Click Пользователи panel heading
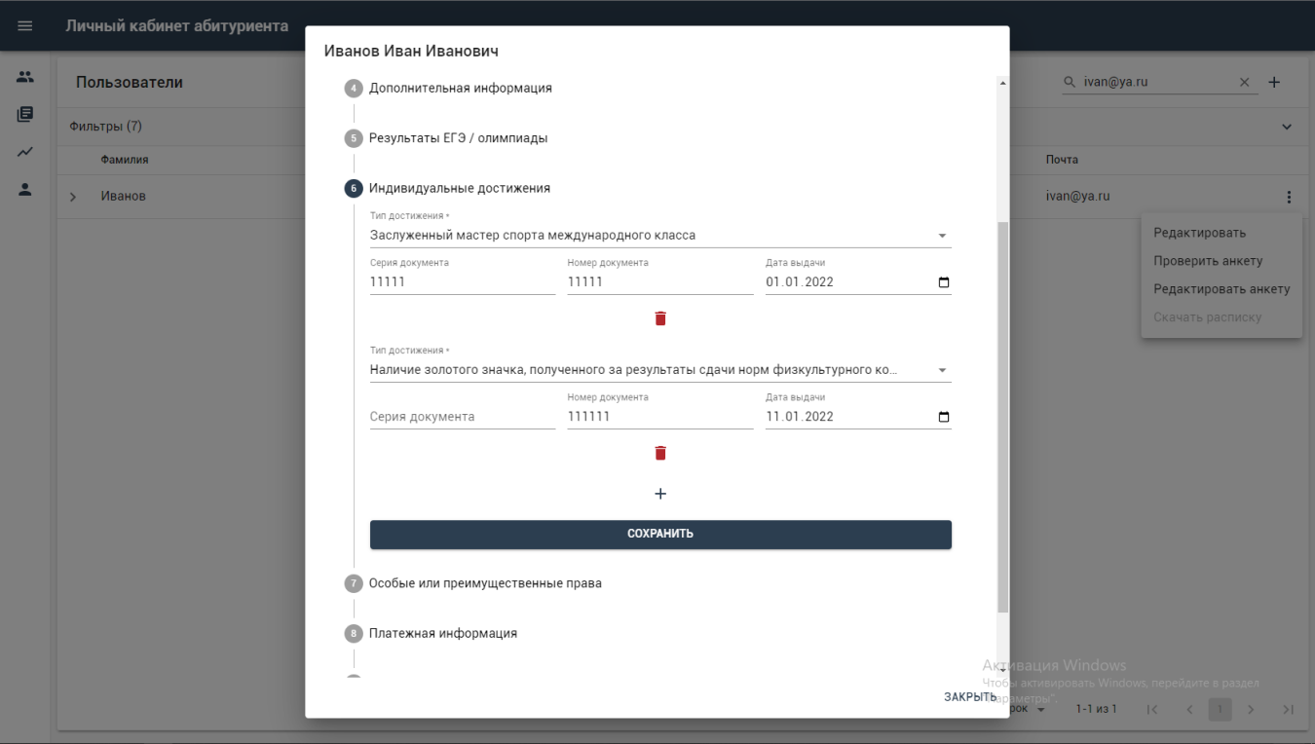This screenshot has width=1315, height=744. 130,83
